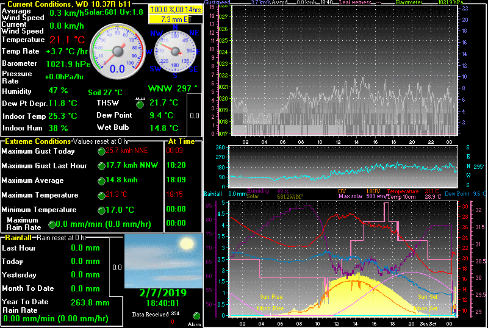Click the LED next to Maximum Gust Today
The image size is (488, 328).
(101, 152)
